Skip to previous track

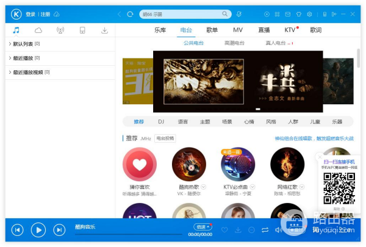tap(18, 230)
